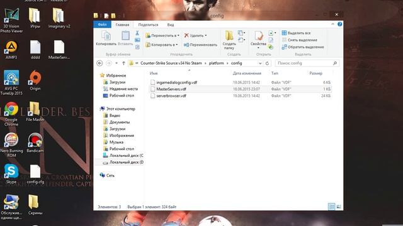Image resolution: width=403 pixels, height=226 pixels.
Task: Go up one folder level arrow
Action: click(x=123, y=63)
